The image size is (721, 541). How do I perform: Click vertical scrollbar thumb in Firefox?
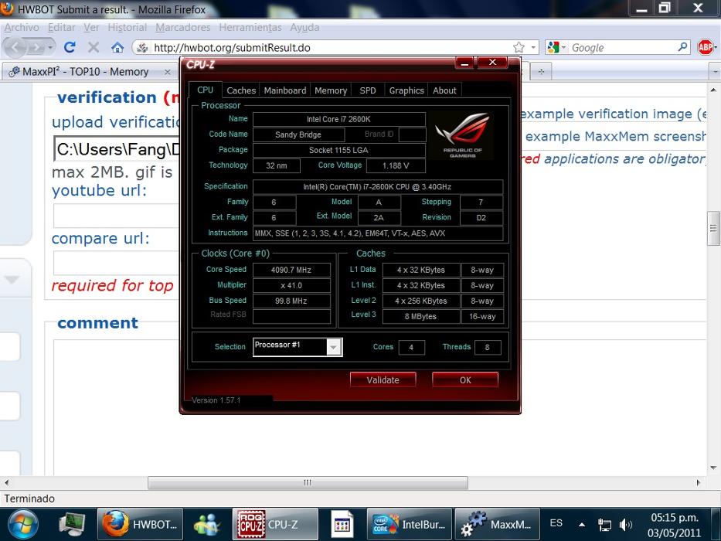pos(713,228)
